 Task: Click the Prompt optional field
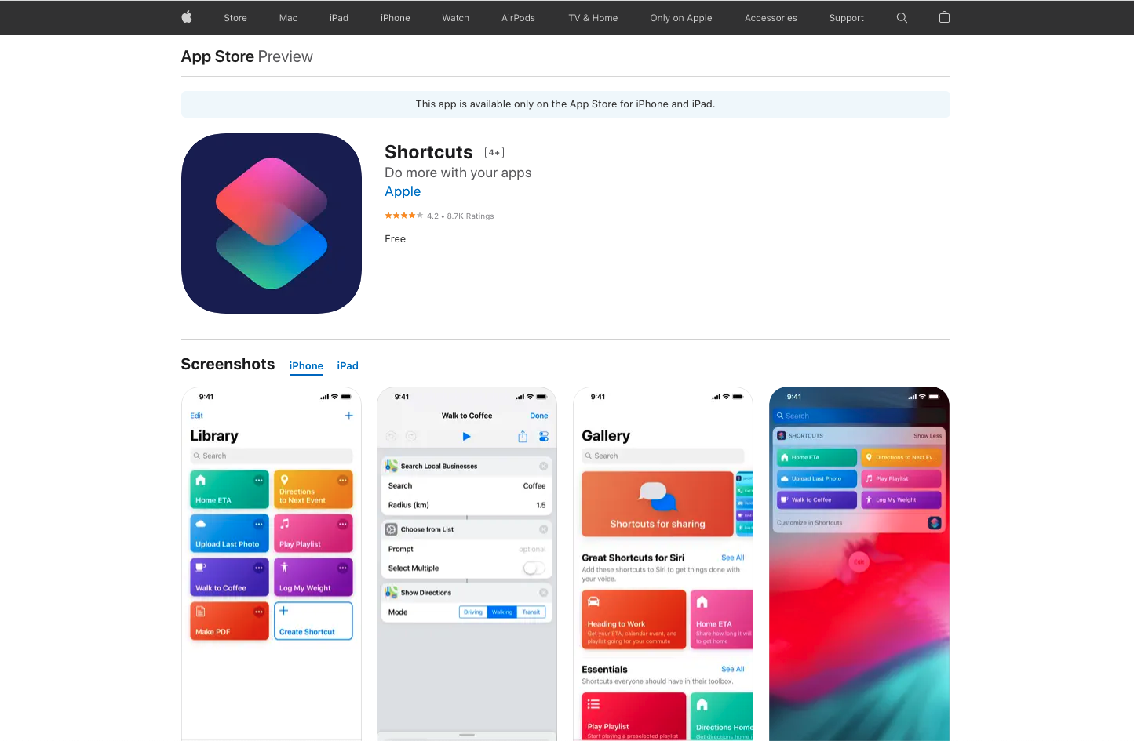467,549
